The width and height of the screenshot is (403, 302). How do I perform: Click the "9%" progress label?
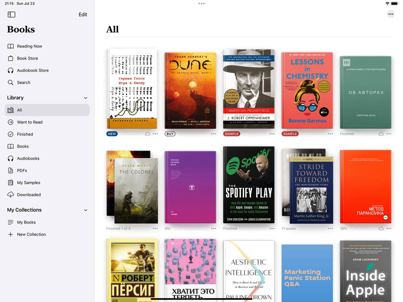click(167, 229)
